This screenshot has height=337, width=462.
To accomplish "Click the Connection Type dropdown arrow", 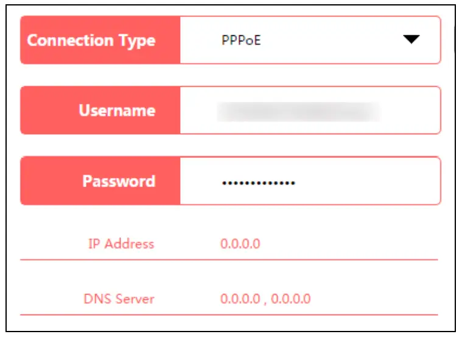I will (411, 40).
